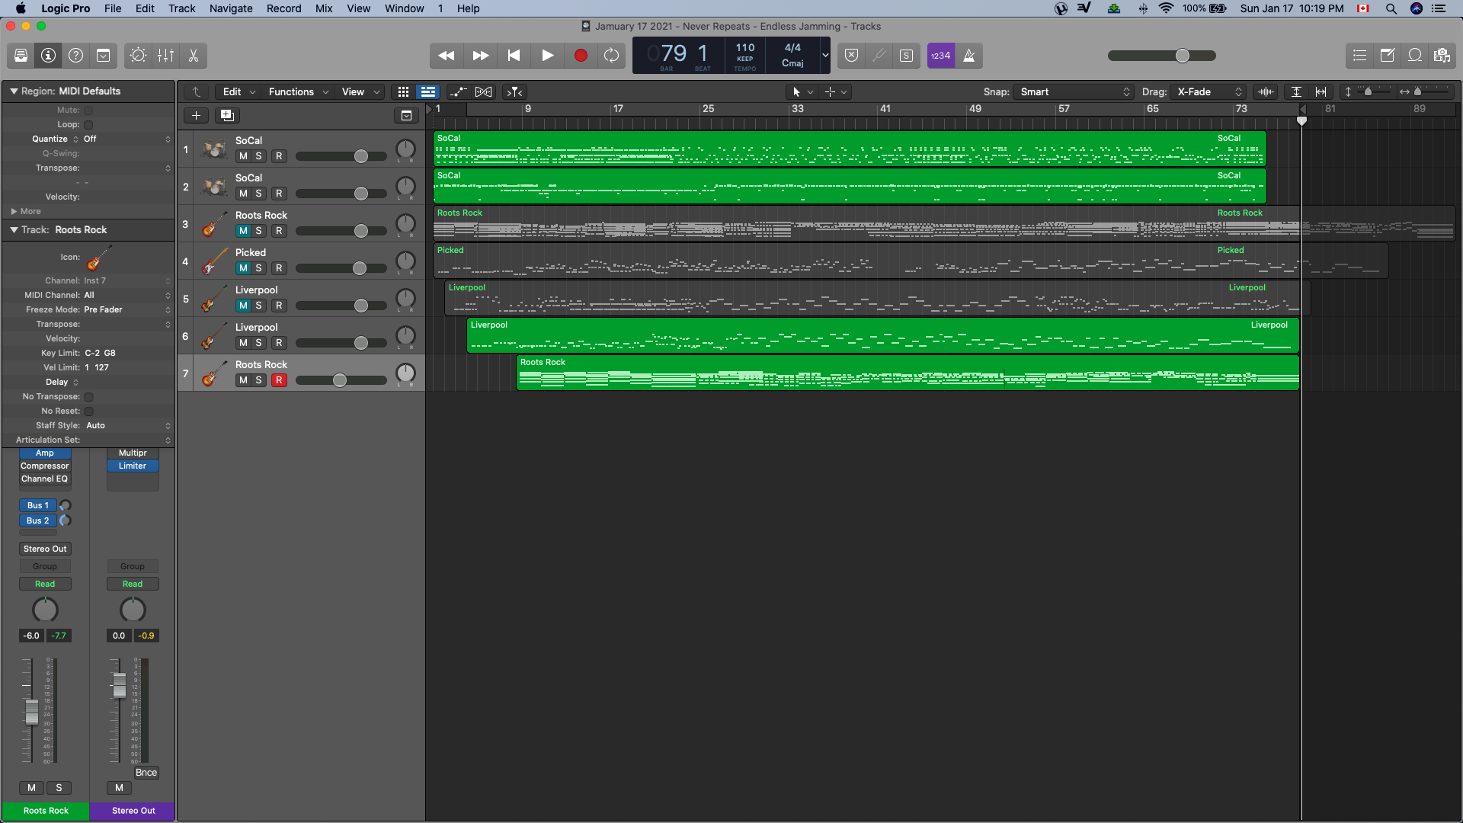
Task: Open the Channel EQ plugin
Action: point(45,479)
